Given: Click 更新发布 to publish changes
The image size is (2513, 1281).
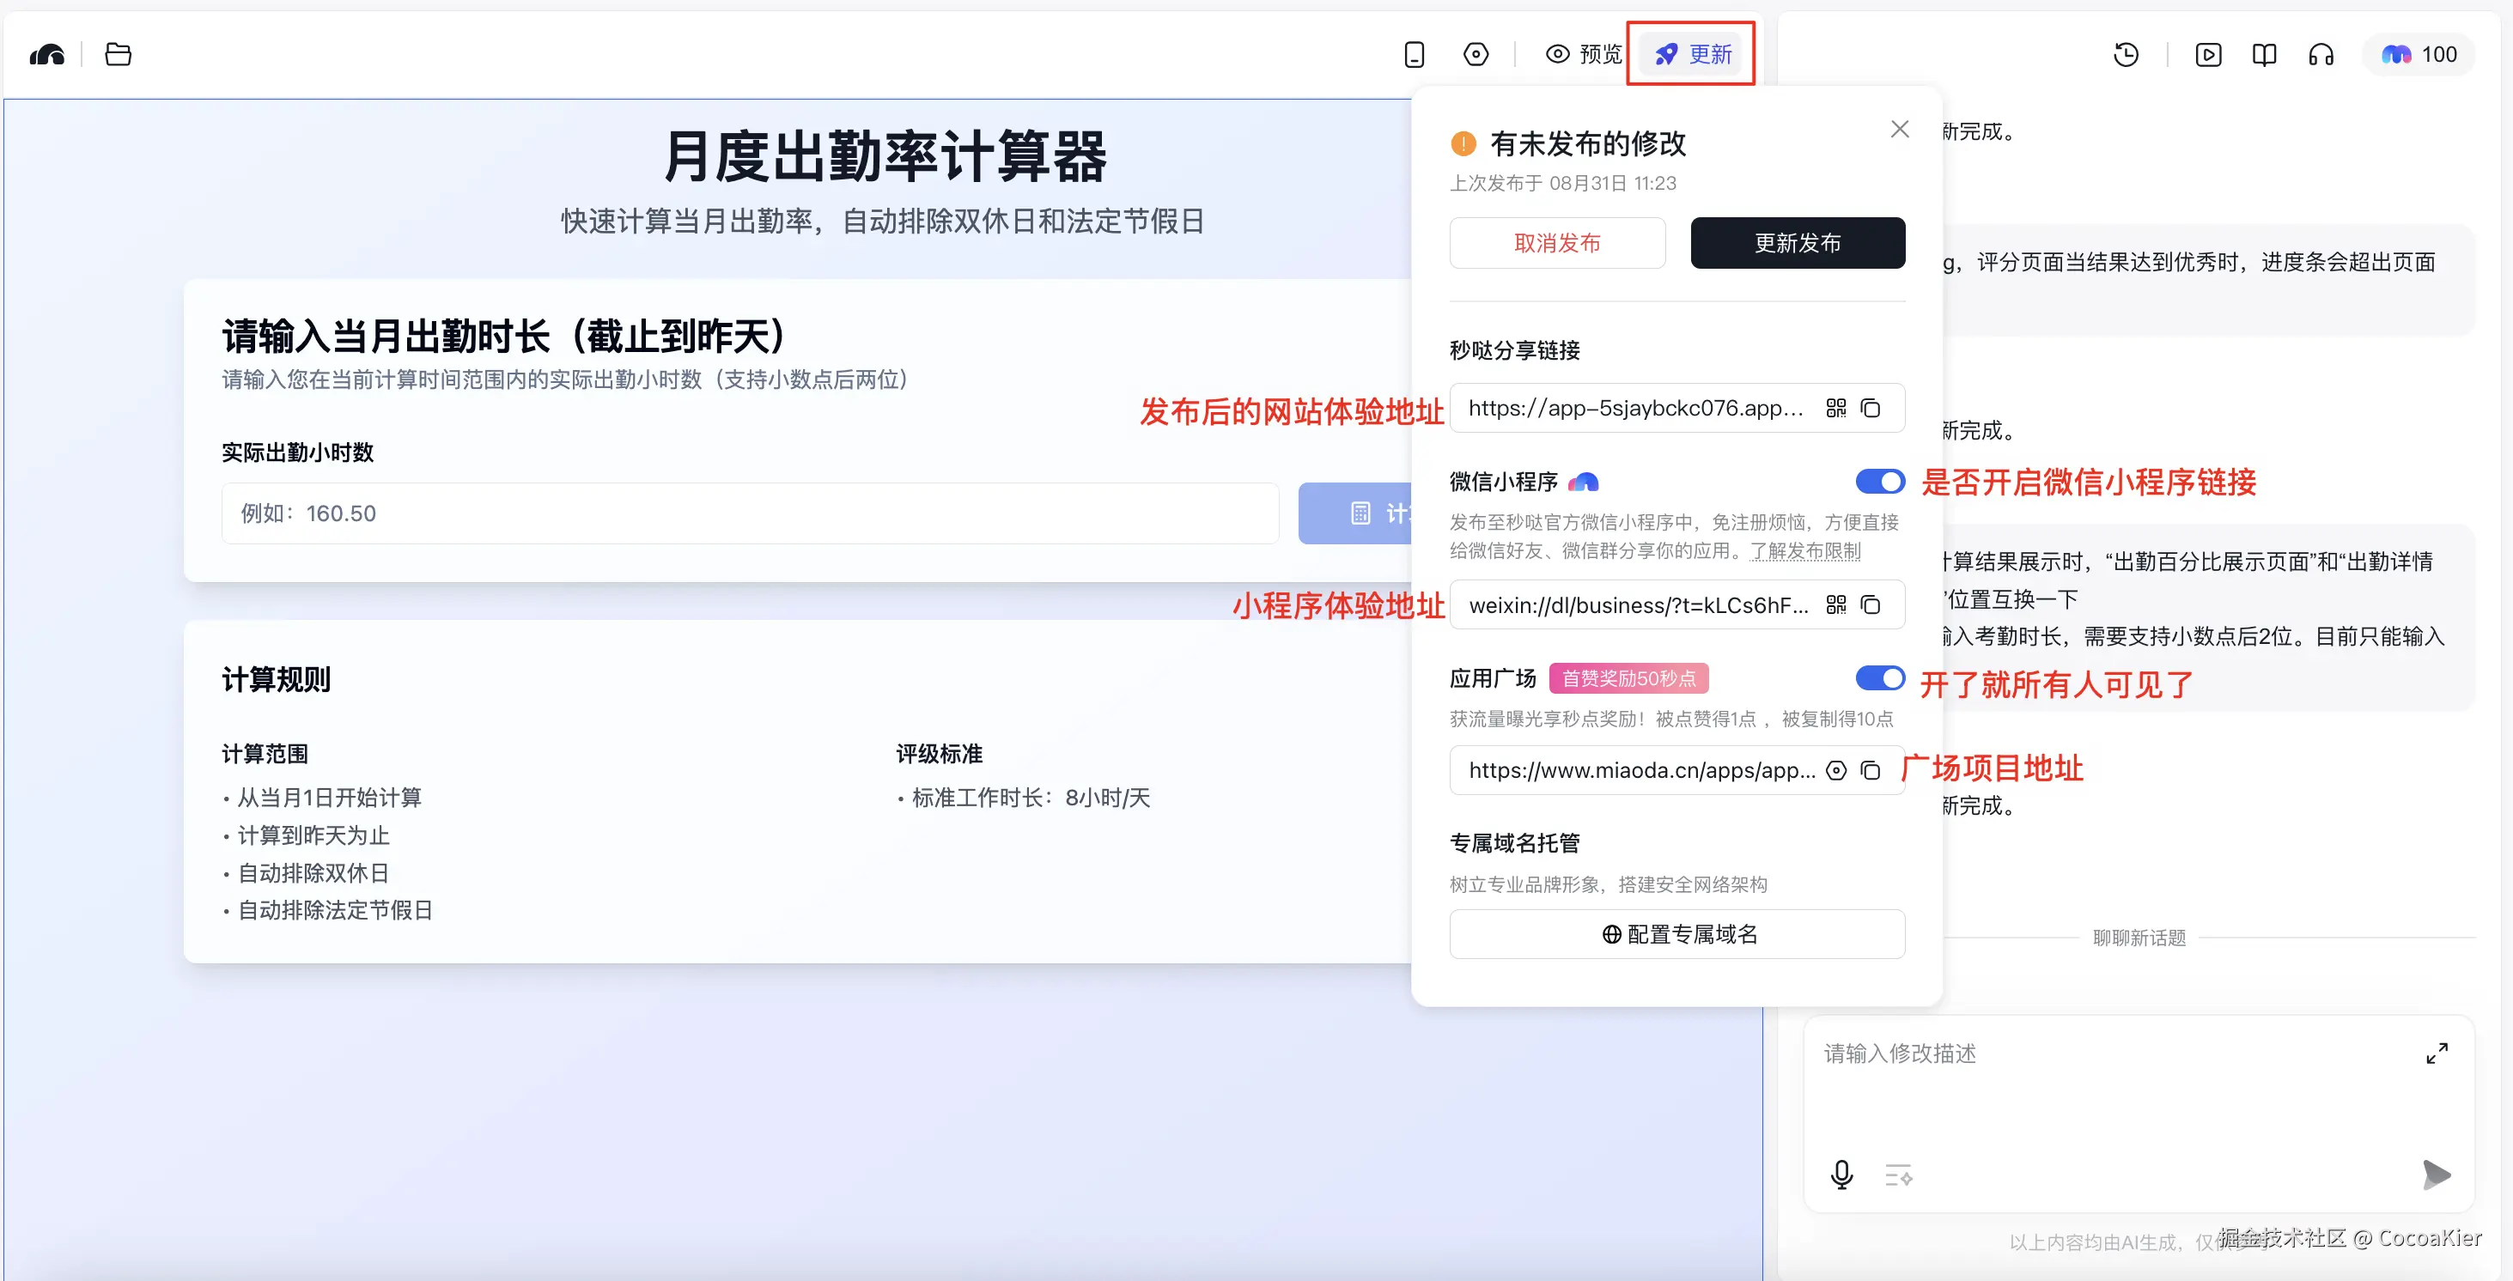Looking at the screenshot, I should (1797, 243).
